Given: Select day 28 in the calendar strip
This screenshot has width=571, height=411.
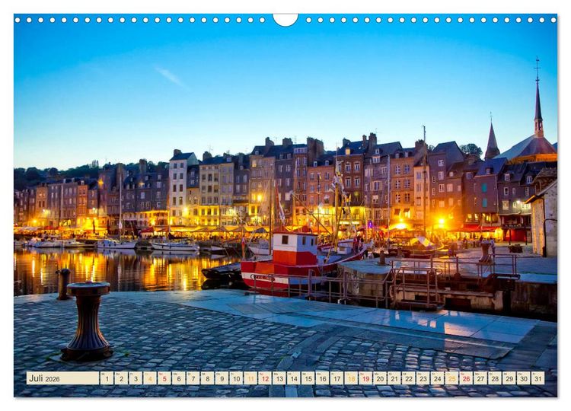Looking at the screenshot, I should point(495,378).
